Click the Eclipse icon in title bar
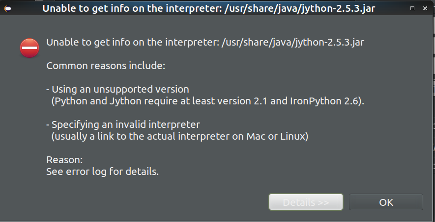The image size is (435, 222). click(x=8, y=9)
